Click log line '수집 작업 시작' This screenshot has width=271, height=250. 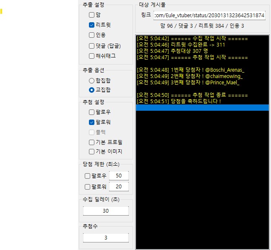coord(202,38)
